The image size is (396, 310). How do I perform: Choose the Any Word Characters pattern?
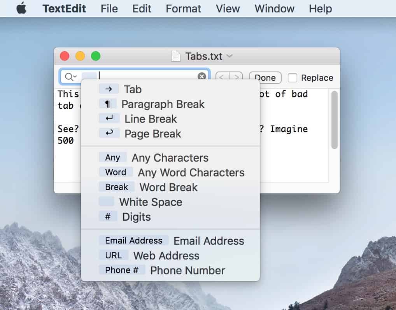point(170,172)
